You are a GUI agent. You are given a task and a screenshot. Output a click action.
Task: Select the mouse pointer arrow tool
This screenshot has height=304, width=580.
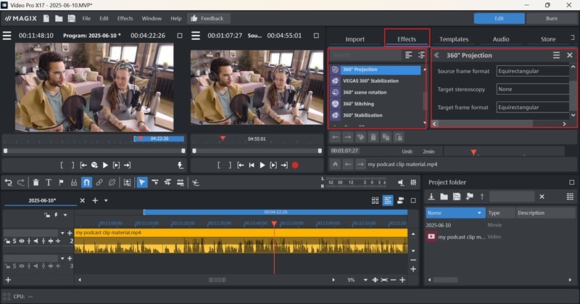click(x=142, y=182)
